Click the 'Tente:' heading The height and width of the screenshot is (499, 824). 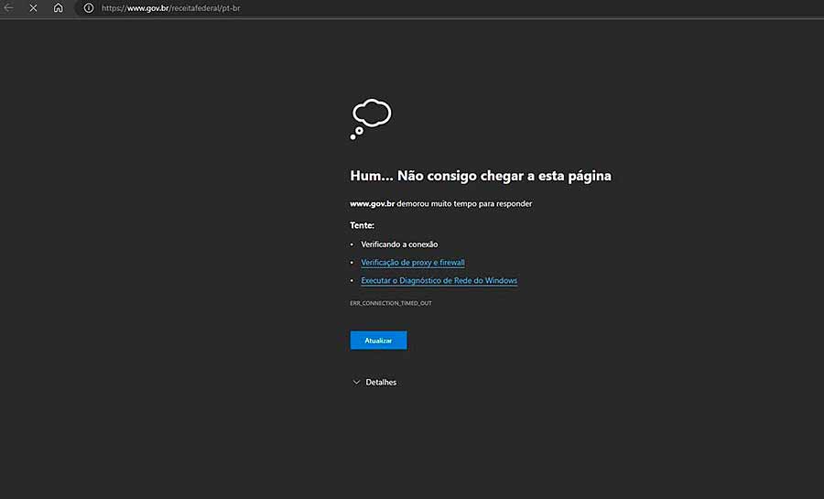click(x=362, y=225)
